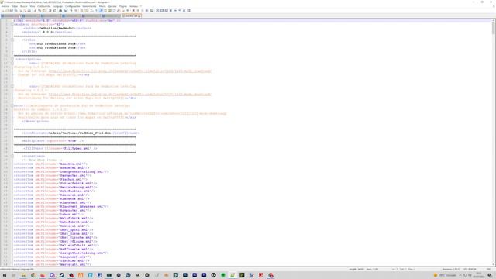Click the Komposter.xml storeItem line
The image size is (496, 279).
point(53,210)
